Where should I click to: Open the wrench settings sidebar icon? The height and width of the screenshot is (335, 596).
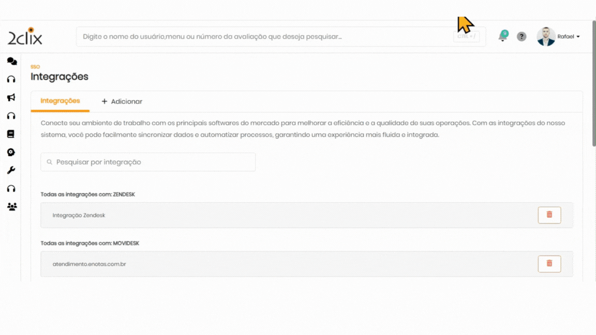[11, 170]
